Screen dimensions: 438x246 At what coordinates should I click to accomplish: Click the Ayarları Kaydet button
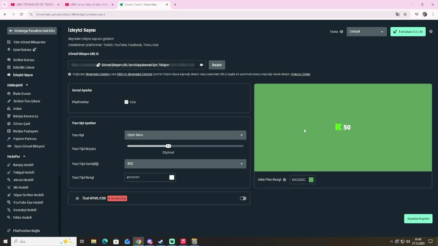point(418,219)
